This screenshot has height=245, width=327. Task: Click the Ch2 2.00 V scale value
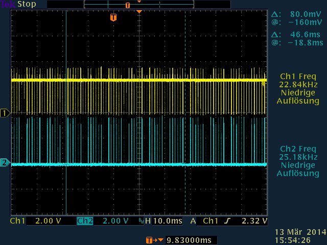[115, 221]
